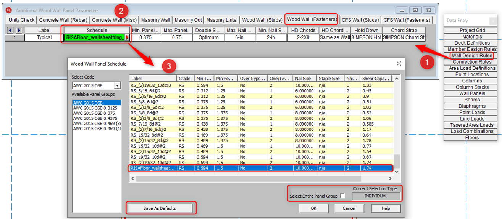Screen dimensions: 502x219
Task: Toggle Select Entire Panel Group checkbox
Action: 342,196
